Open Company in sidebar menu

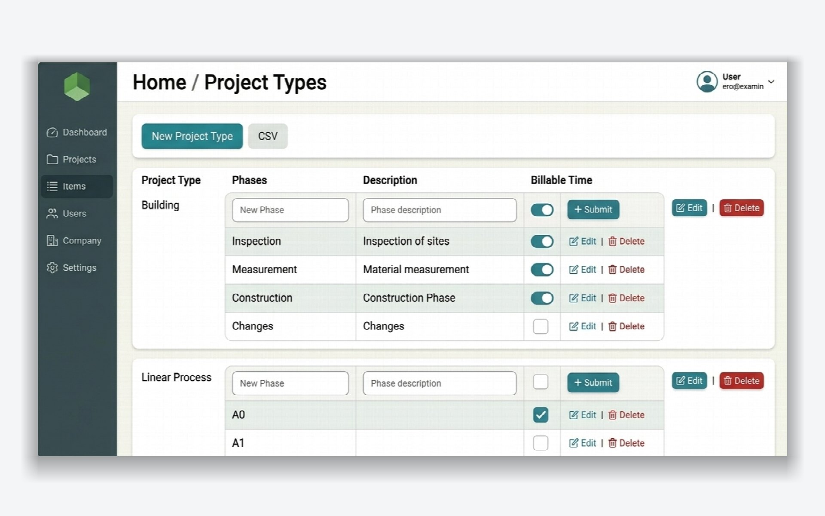77,241
